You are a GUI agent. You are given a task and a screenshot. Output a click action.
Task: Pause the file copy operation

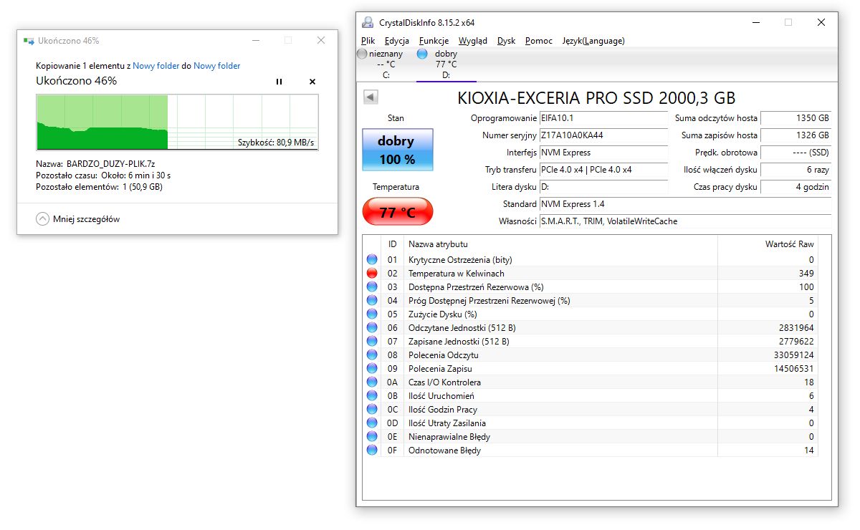279,82
